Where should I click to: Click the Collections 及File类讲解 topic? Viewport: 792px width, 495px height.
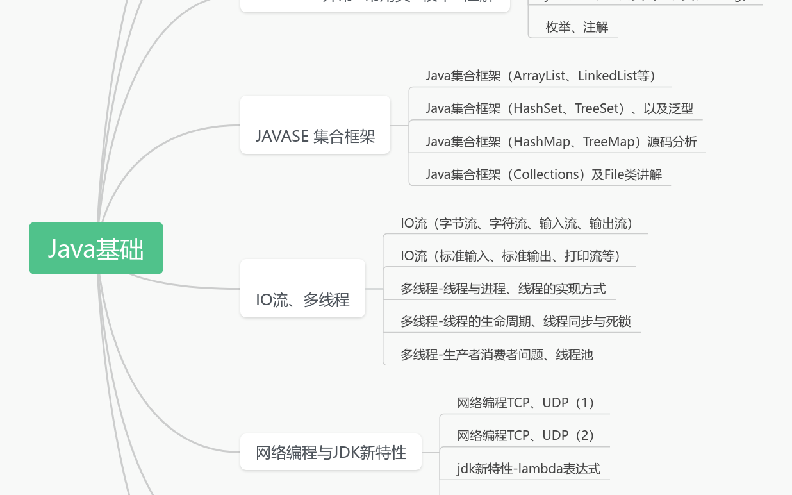click(x=543, y=174)
